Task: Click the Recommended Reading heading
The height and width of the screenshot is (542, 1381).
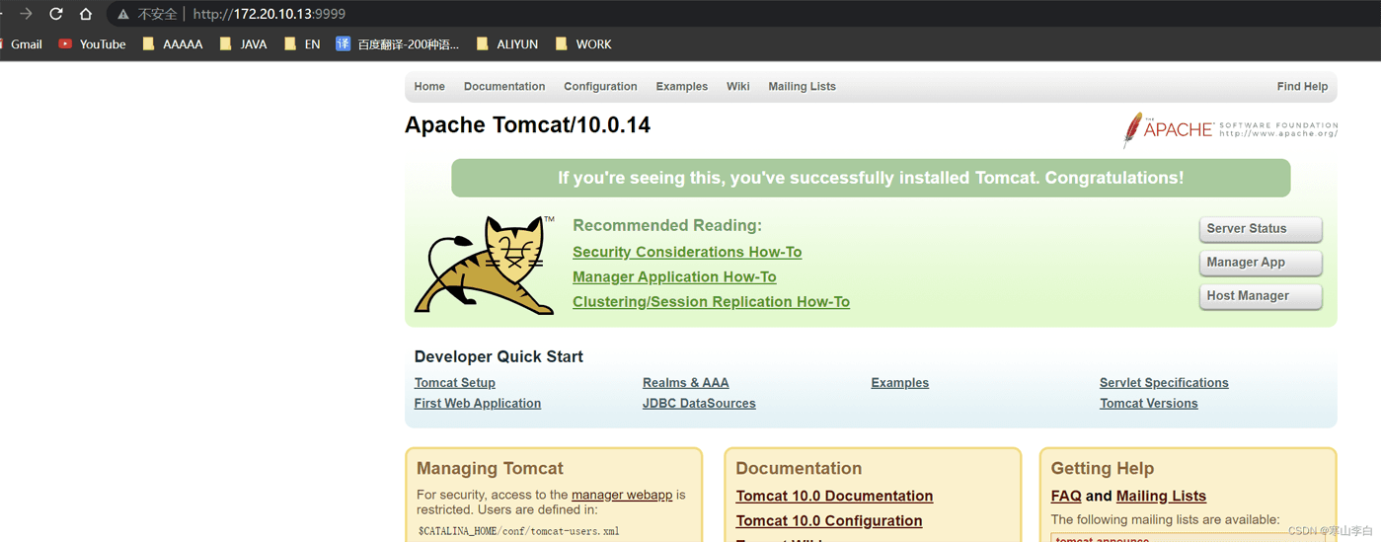Action: 667,225
